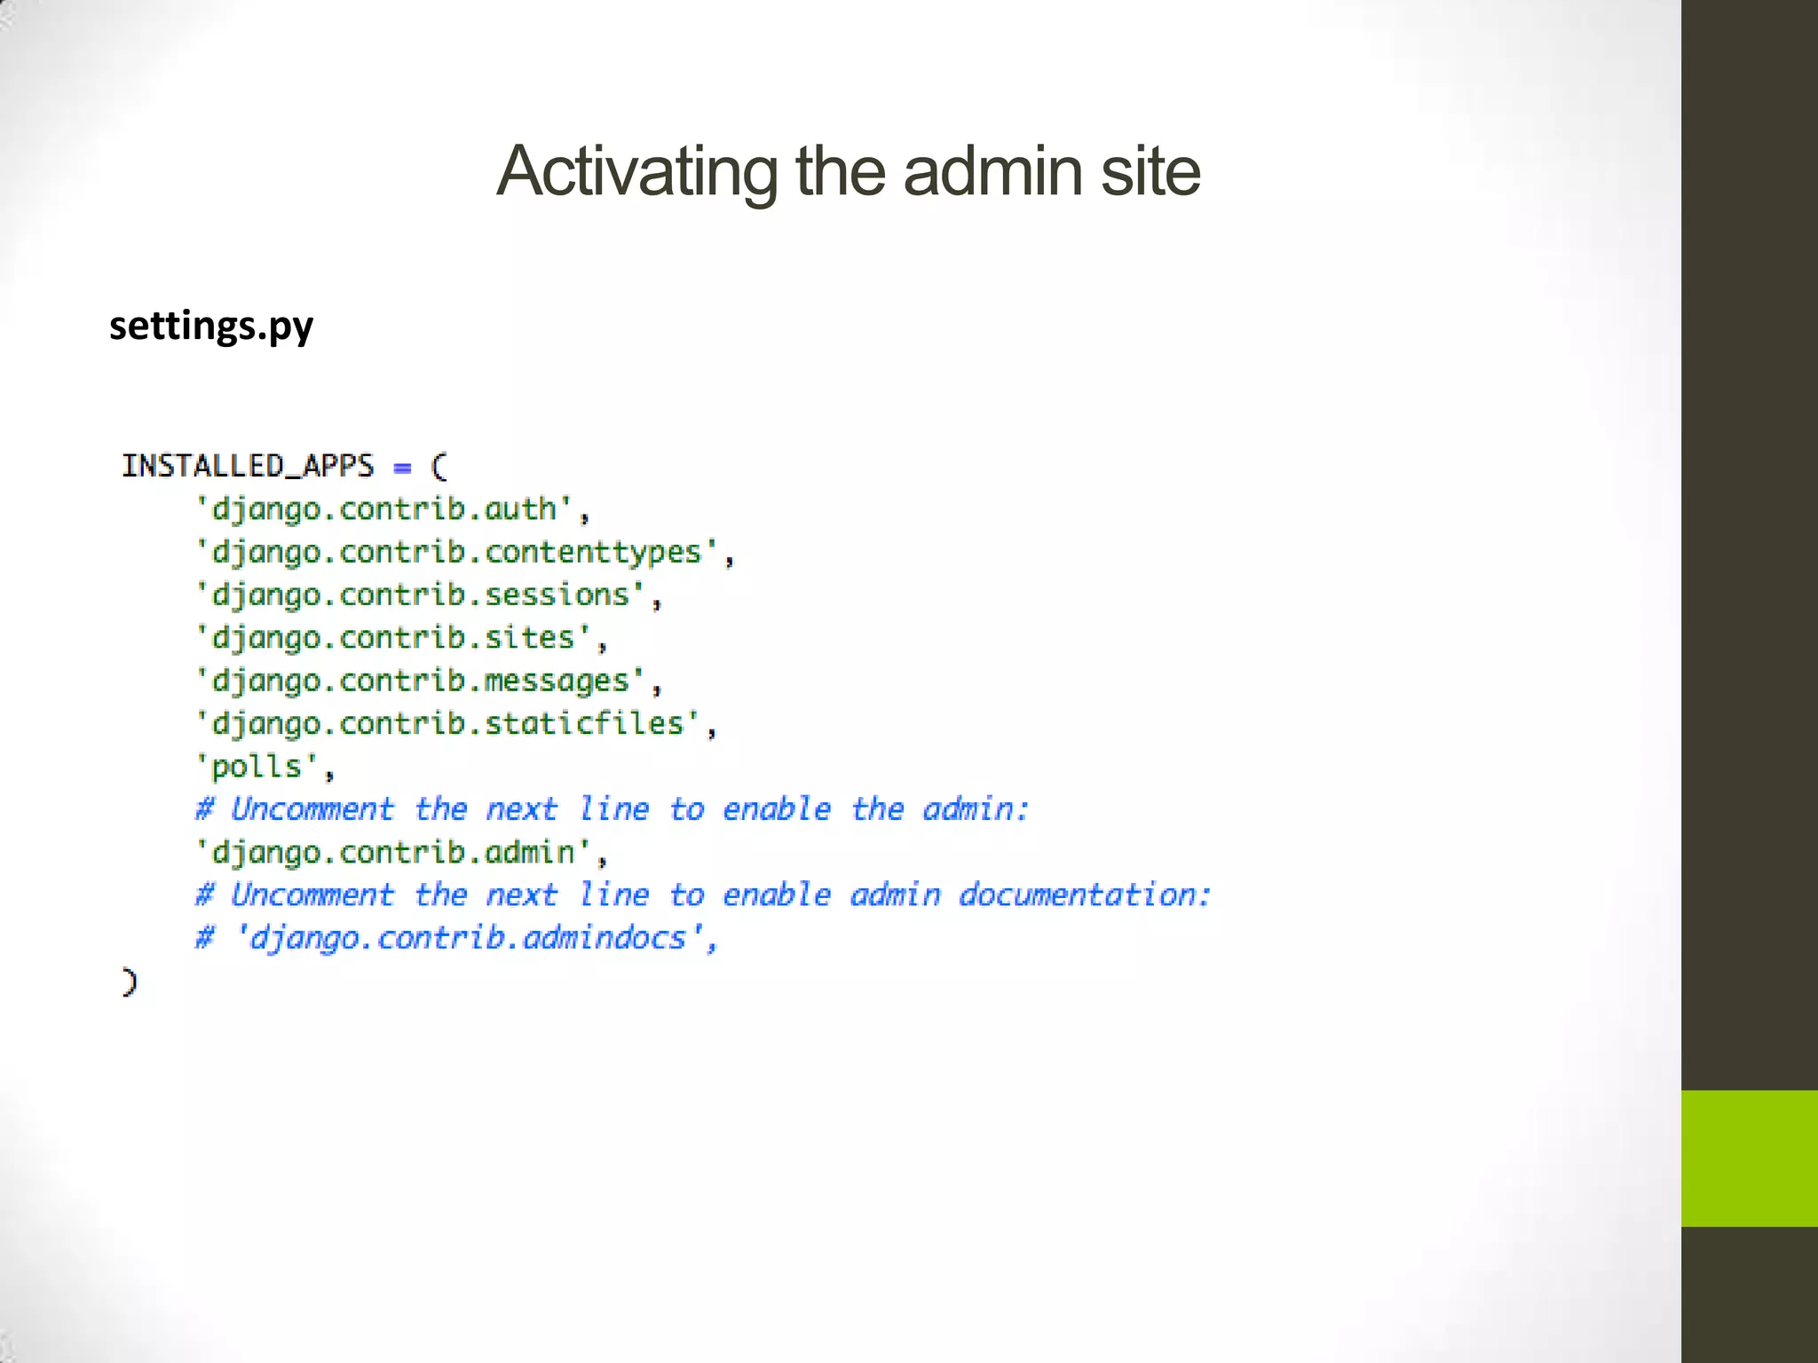Viewport: 1818px width, 1363px height.
Task: Click the slide title 'Activating the admin site'
Action: click(x=848, y=171)
